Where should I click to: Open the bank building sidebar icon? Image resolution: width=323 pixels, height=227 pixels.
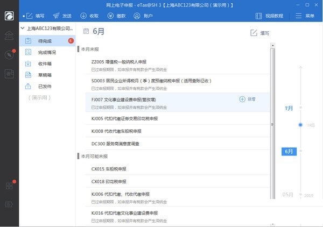coord(9,36)
